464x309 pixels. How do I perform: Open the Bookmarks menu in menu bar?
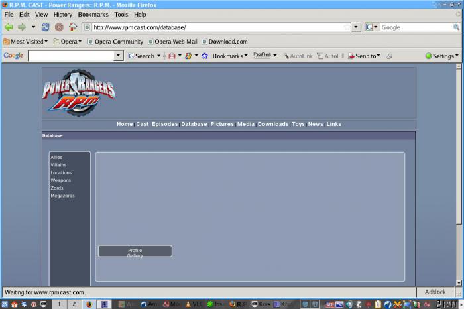point(93,14)
